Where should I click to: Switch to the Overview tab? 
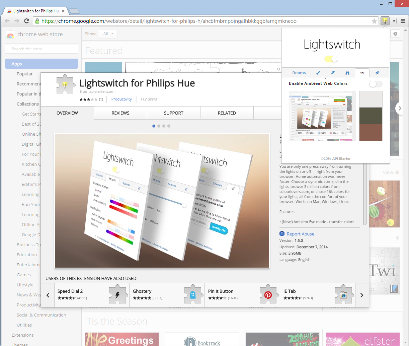[67, 113]
